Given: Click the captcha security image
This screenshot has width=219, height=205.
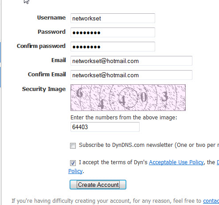Looking at the screenshot, I should click(128, 98).
